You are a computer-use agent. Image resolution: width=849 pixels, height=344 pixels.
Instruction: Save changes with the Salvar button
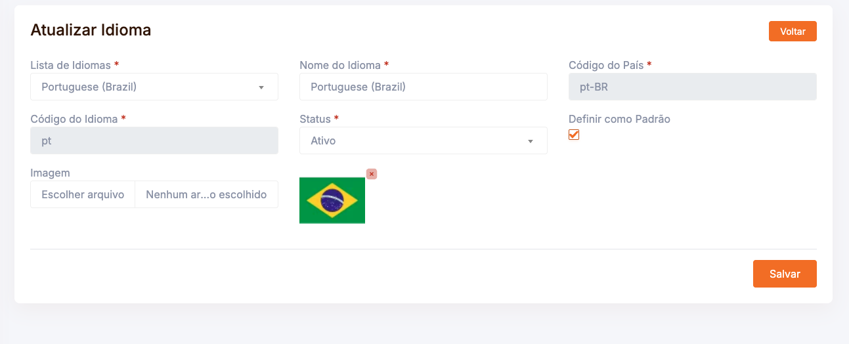(x=785, y=274)
